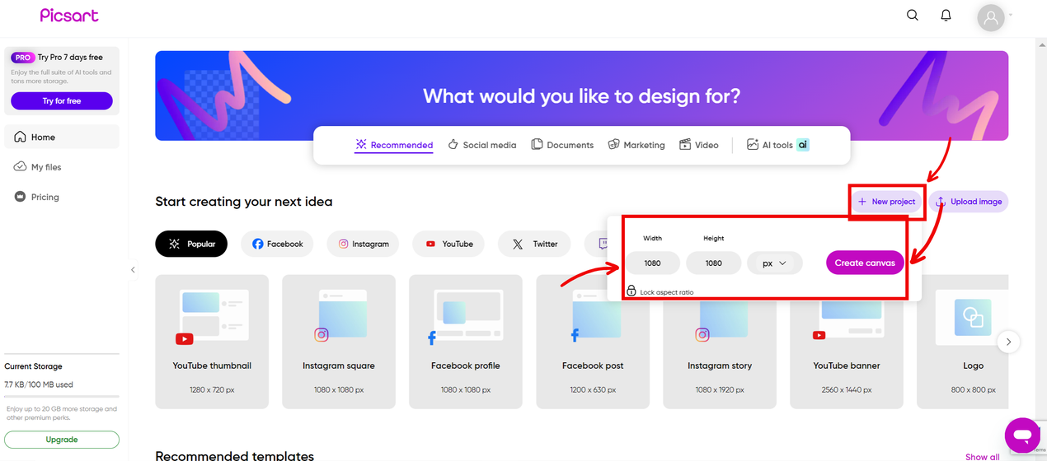Open the Instagram square template card
The image size is (1047, 461).
tap(339, 342)
